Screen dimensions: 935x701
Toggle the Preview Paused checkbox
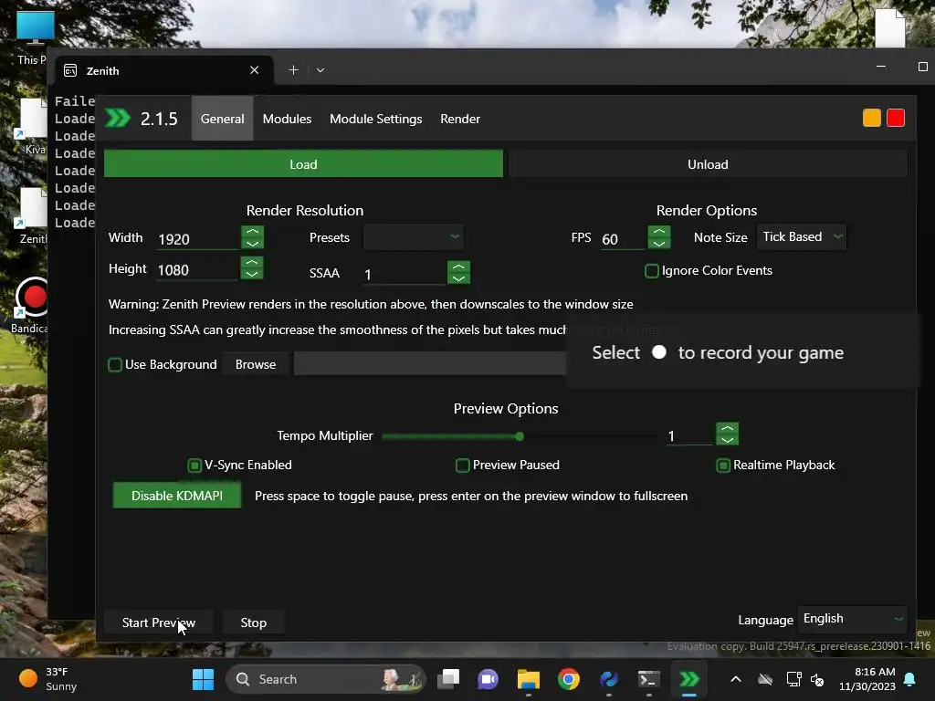[x=462, y=465]
